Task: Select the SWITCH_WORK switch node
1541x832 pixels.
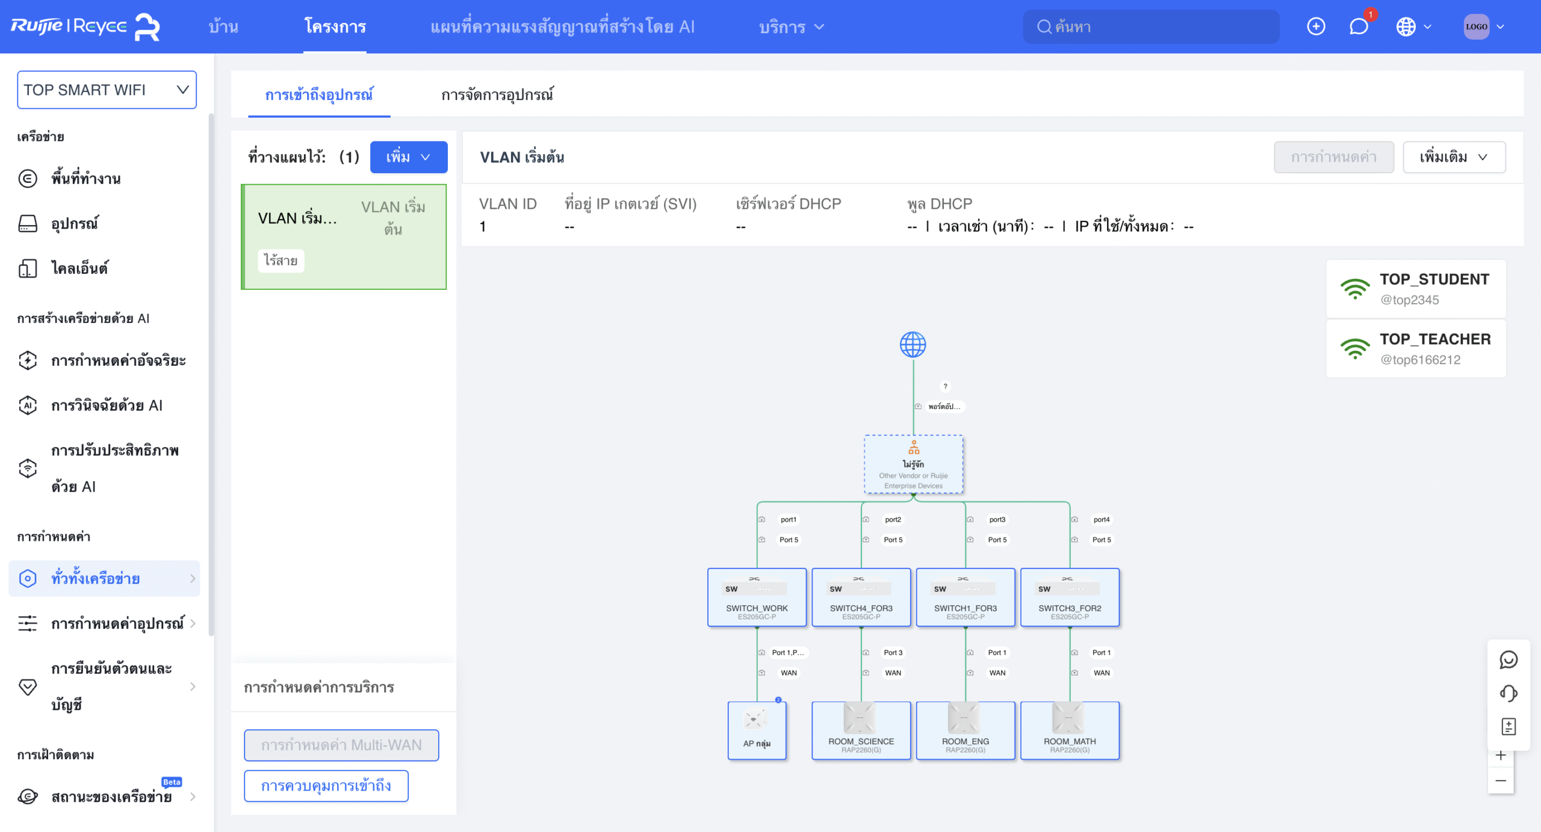Action: pos(757,597)
